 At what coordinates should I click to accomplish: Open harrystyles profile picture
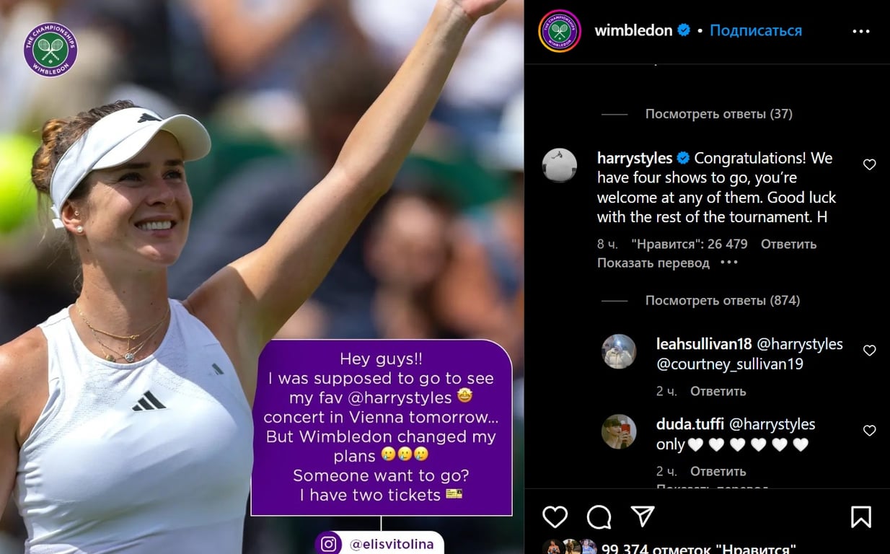[560, 165]
